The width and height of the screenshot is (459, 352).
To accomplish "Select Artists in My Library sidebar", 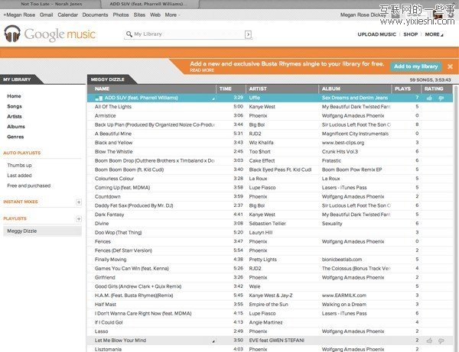I will click(x=15, y=116).
